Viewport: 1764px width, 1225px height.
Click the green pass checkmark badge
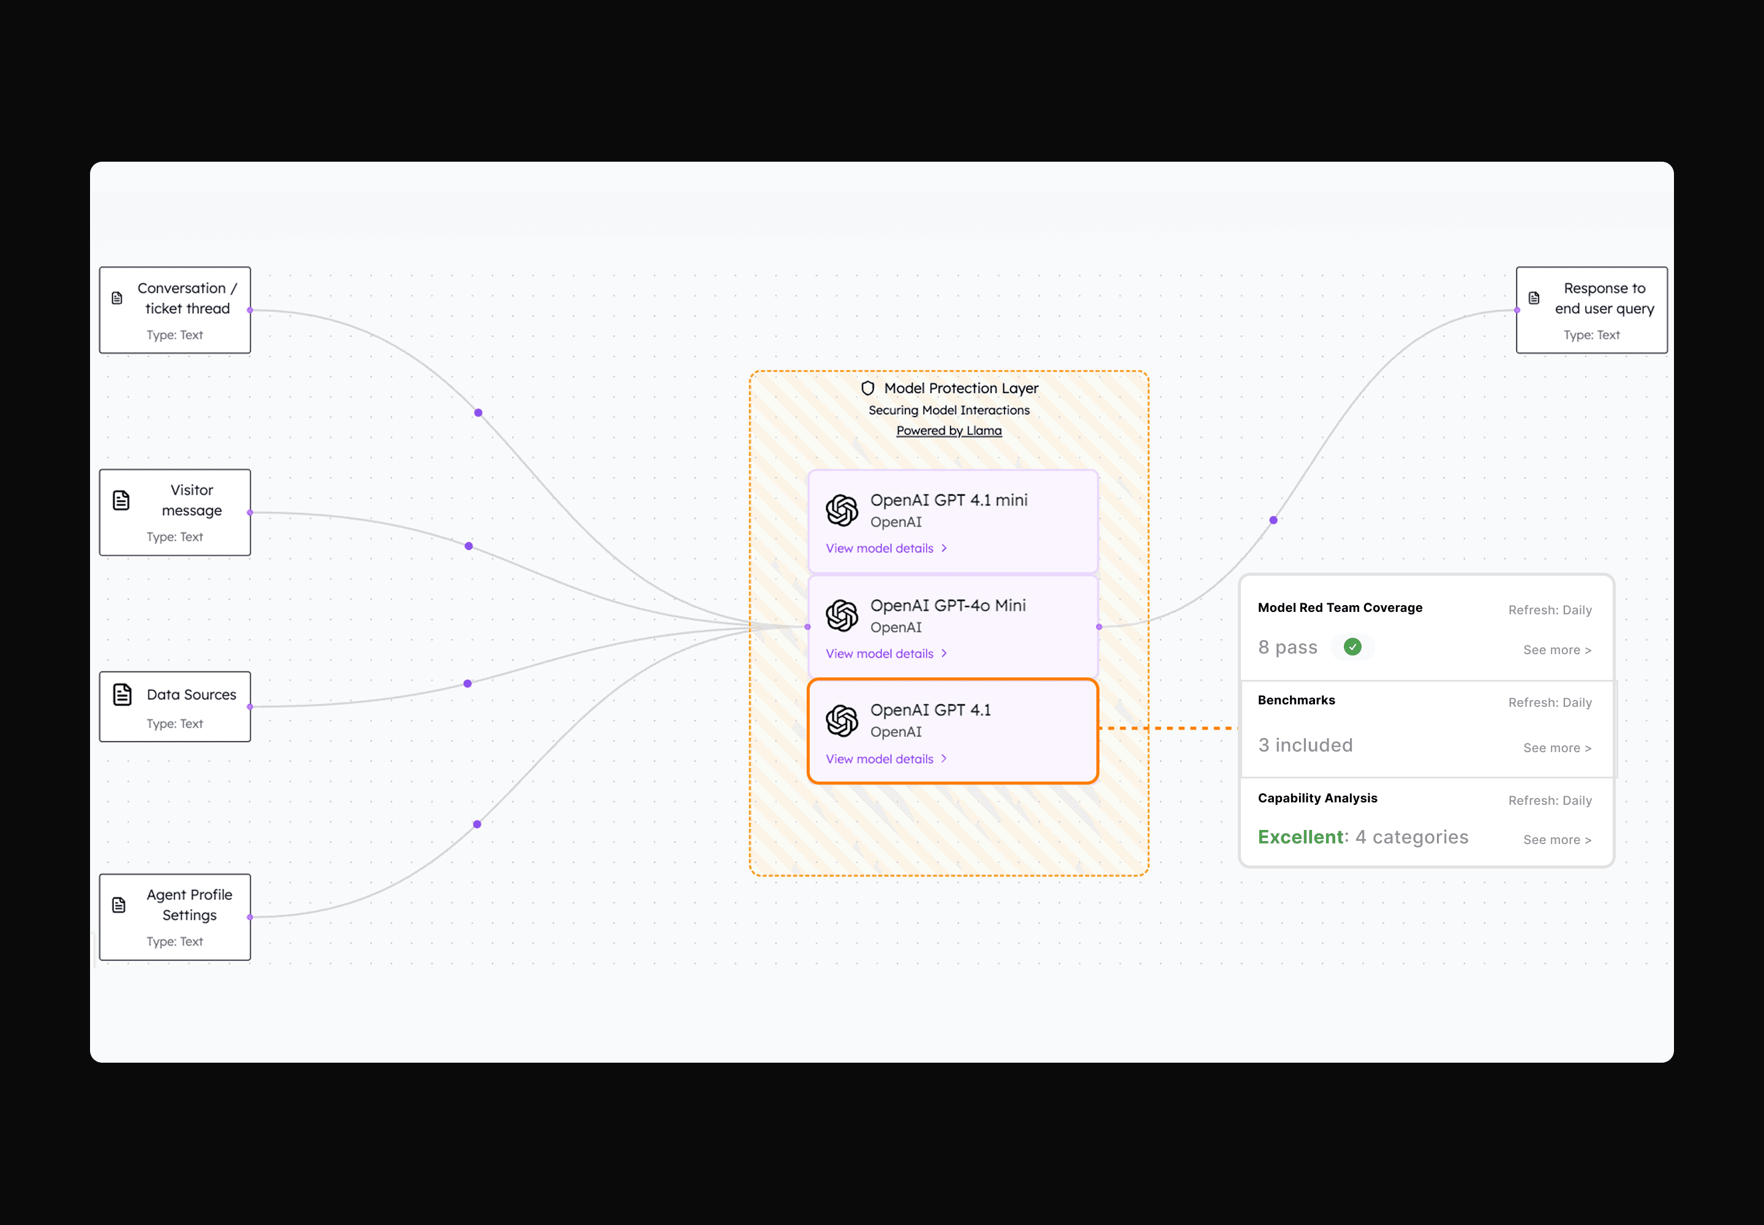point(1352,647)
